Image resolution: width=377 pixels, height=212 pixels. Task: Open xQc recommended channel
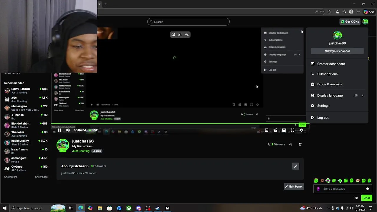point(26,99)
